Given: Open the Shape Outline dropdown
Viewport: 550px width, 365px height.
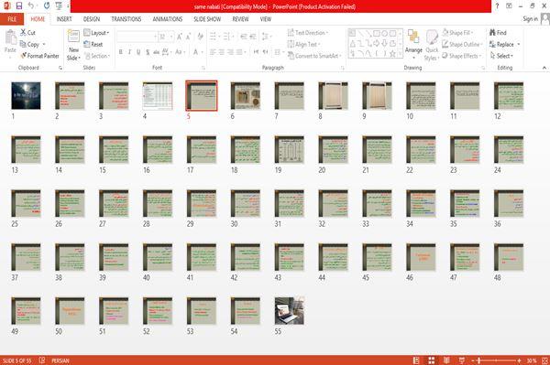Looking at the screenshot, I should coord(462,44).
